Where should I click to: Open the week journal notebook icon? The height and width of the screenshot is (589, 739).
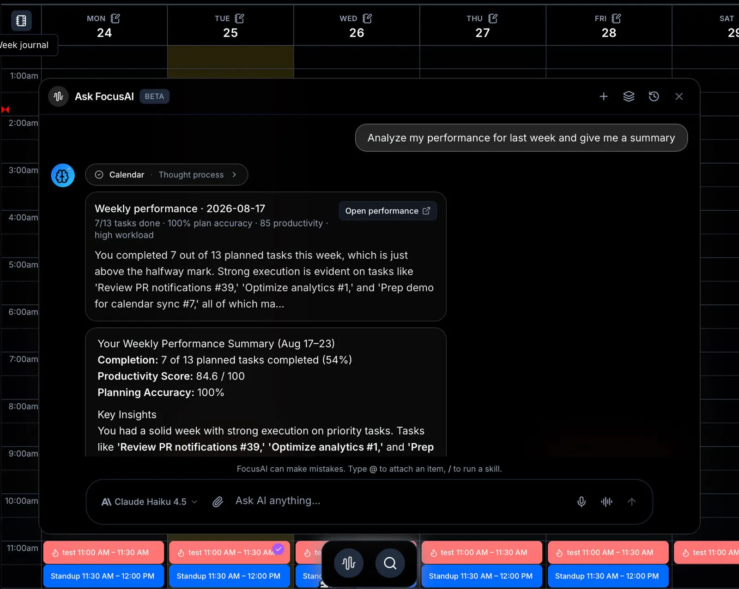coord(21,20)
